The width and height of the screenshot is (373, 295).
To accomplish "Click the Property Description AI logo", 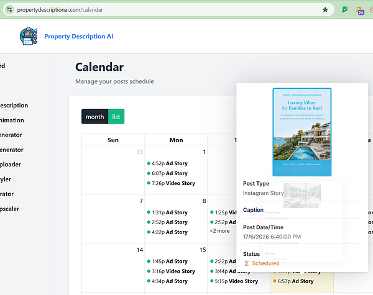I will [29, 36].
